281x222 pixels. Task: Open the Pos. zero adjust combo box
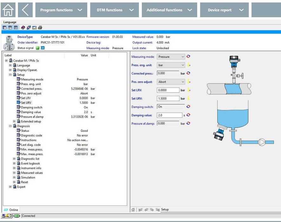(x=171, y=82)
